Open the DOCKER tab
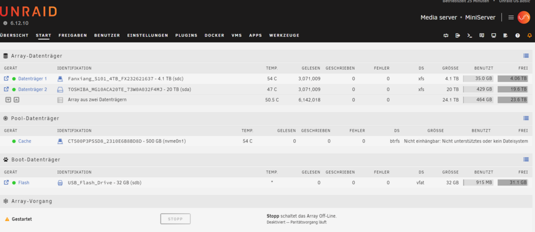Screen dimensions: 535x232 pos(215,35)
